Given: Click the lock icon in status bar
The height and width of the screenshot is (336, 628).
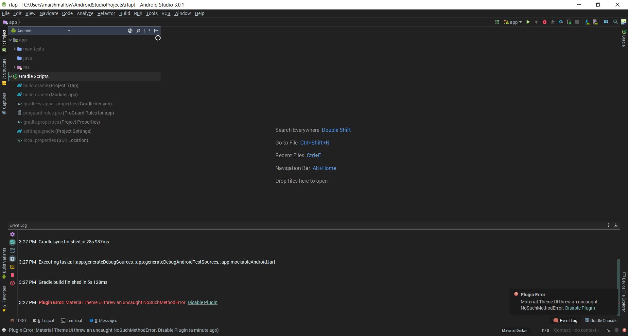Looking at the screenshot, I should tap(609, 330).
